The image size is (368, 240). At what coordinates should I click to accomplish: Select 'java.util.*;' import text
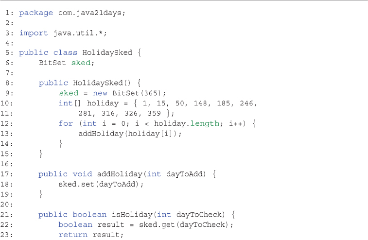click(80, 33)
